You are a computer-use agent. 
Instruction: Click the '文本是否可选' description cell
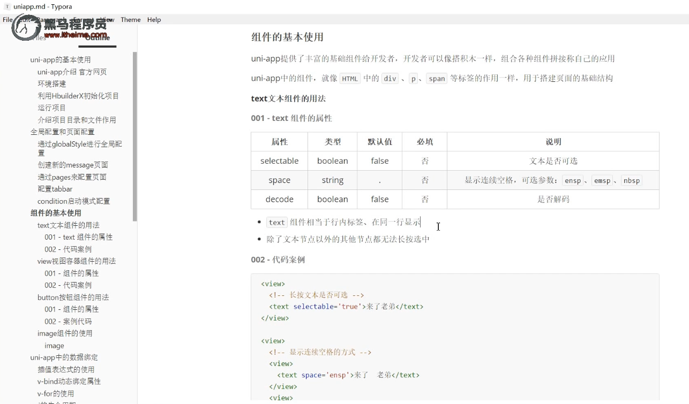[553, 161]
